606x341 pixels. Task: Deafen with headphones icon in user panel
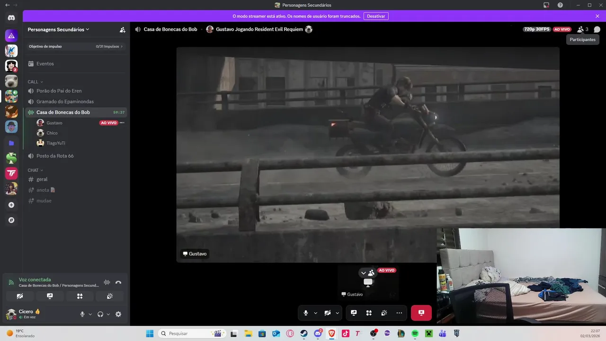point(100,314)
